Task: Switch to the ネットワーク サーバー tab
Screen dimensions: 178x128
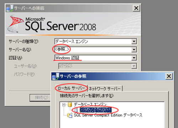Action: (x=105, y=89)
